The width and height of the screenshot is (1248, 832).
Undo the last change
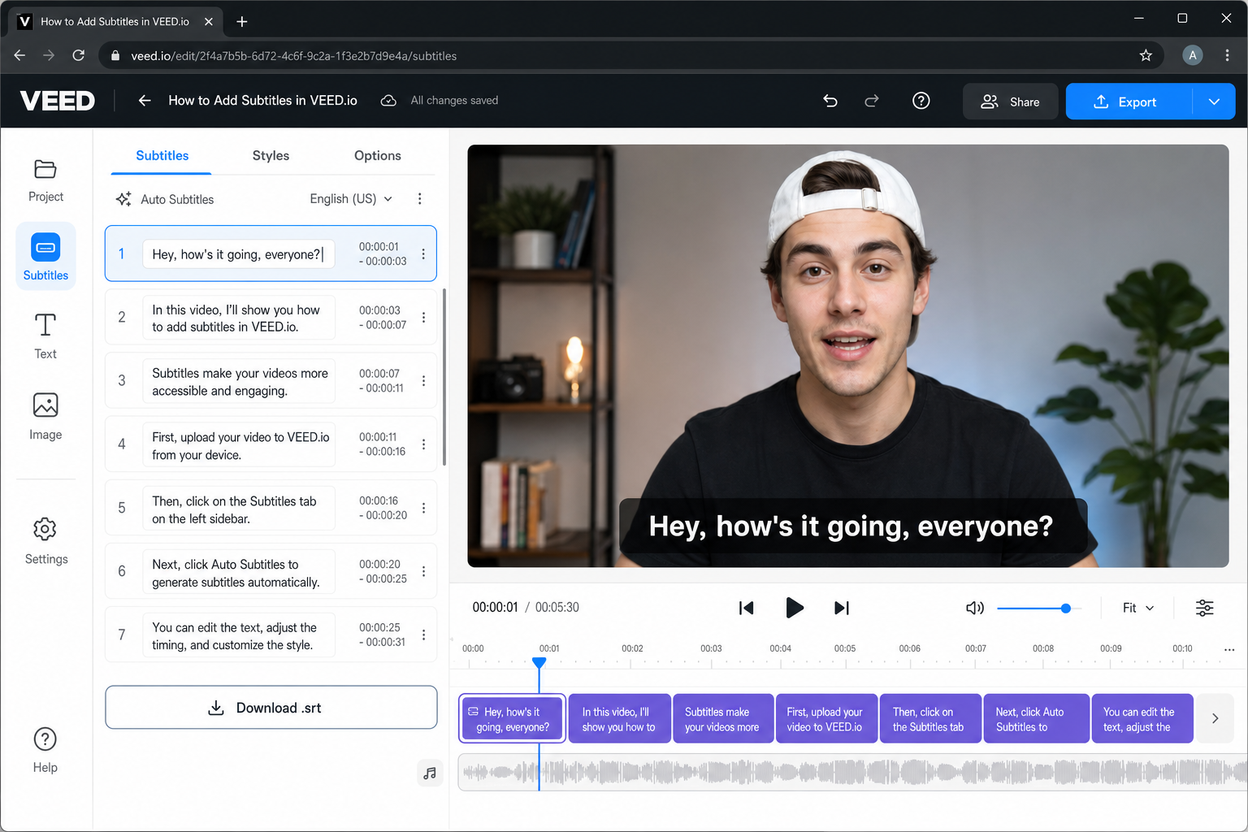(830, 101)
